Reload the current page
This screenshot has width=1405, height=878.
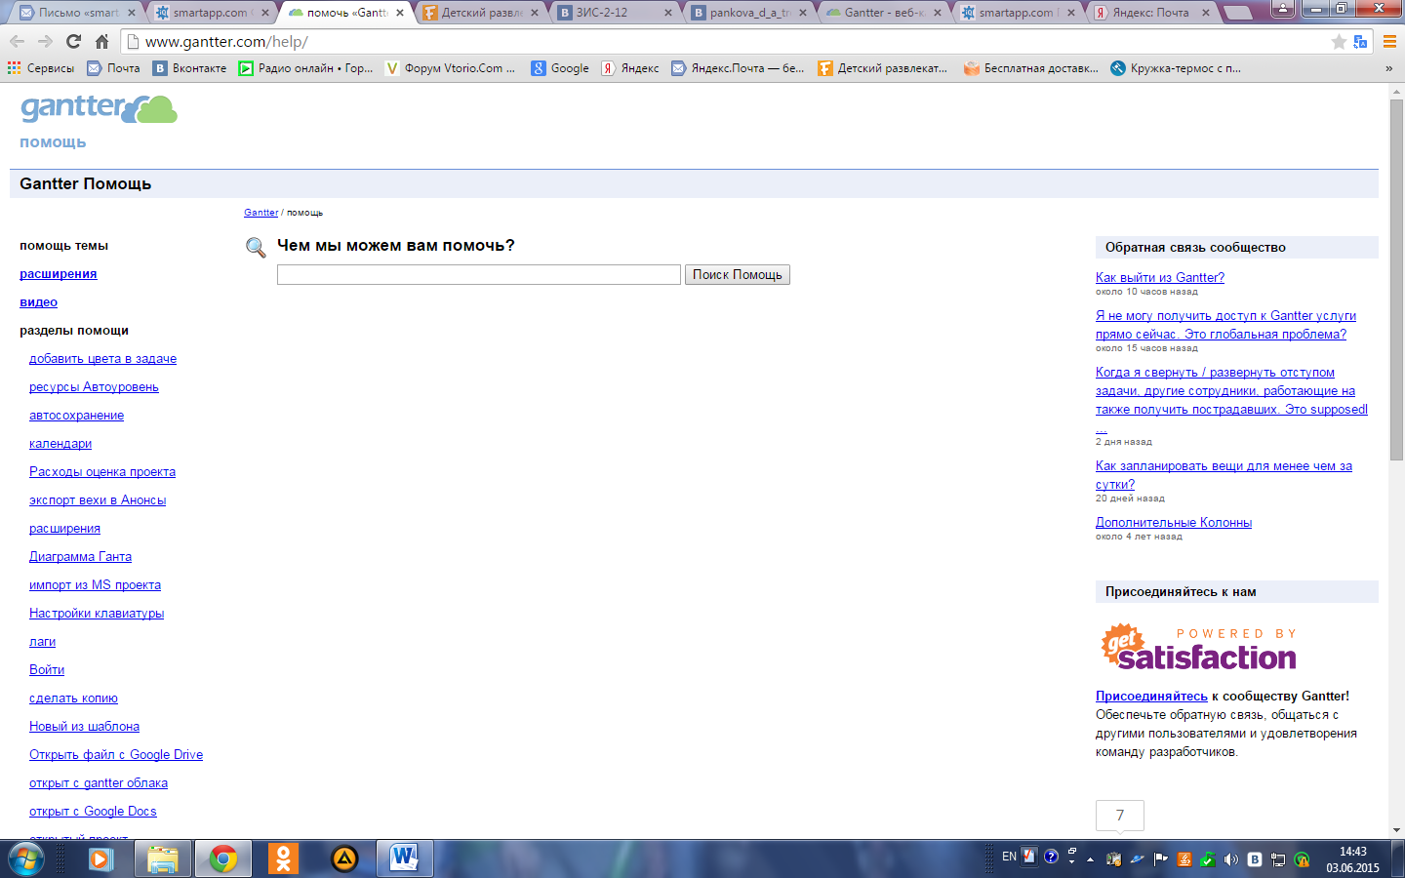point(73,42)
